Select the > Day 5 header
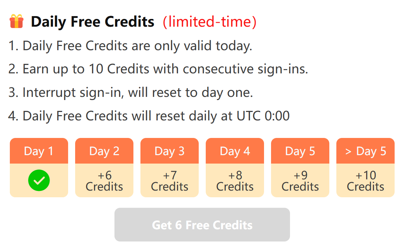Screen dimensions: 402x245 coord(365,151)
